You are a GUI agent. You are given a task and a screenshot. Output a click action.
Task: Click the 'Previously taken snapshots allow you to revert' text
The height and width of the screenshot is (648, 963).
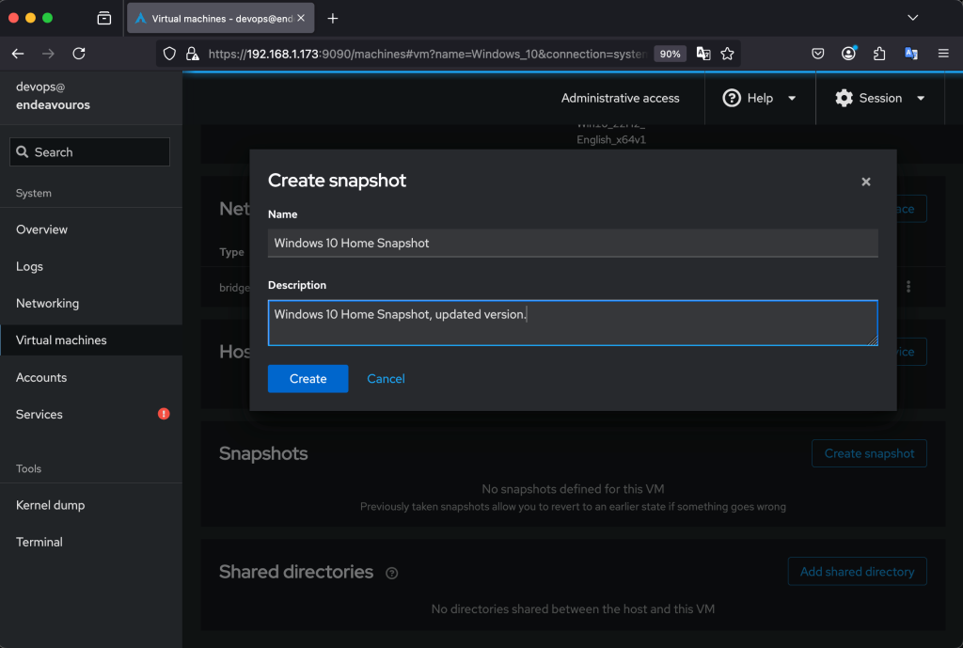(x=573, y=507)
